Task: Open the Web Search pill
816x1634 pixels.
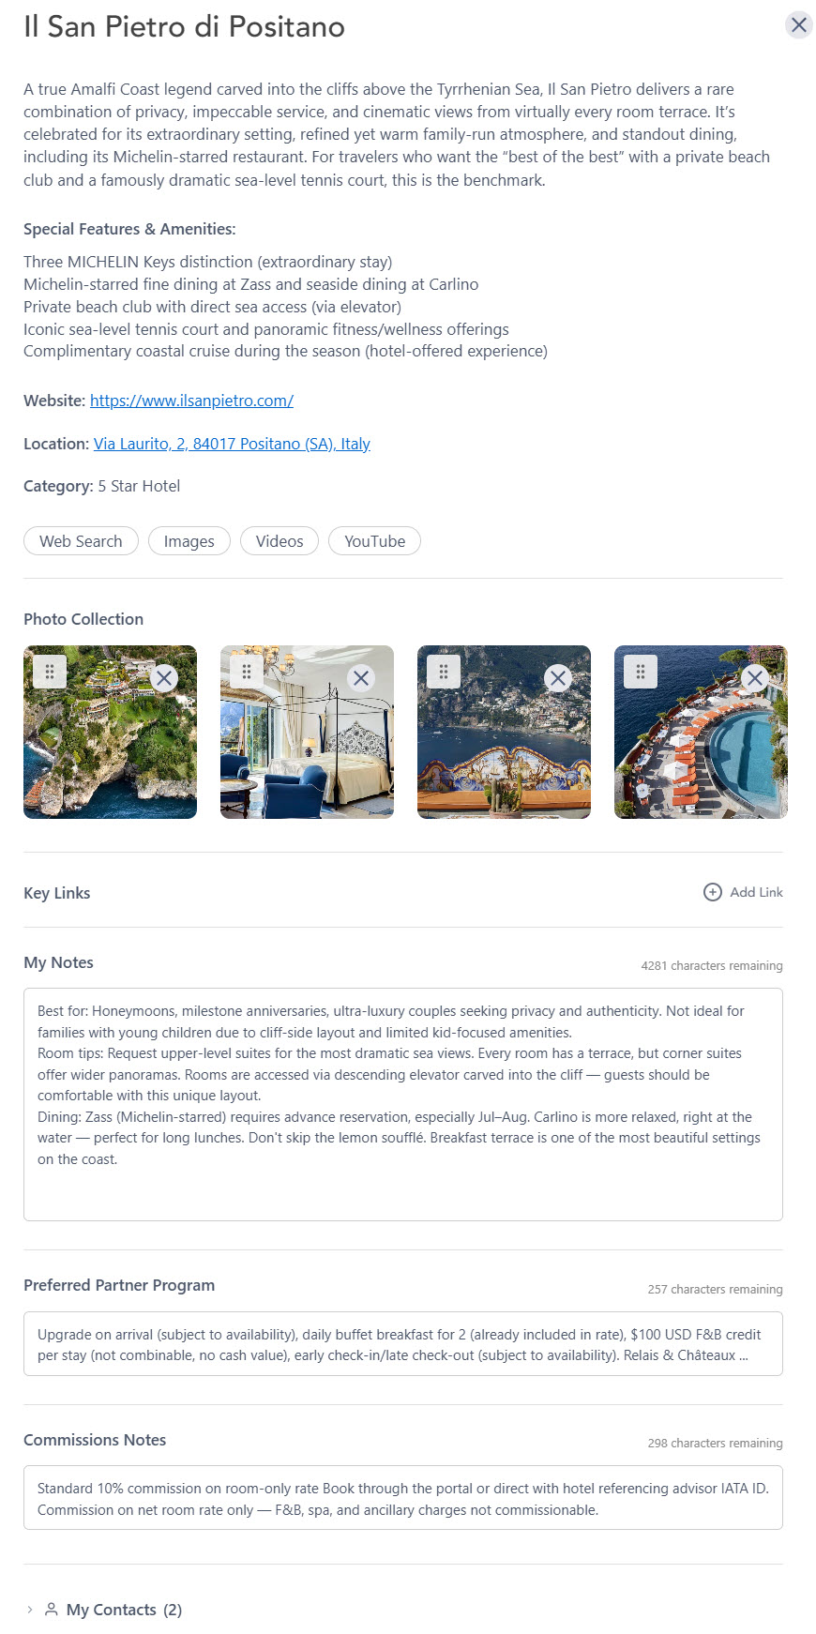Action: [81, 541]
